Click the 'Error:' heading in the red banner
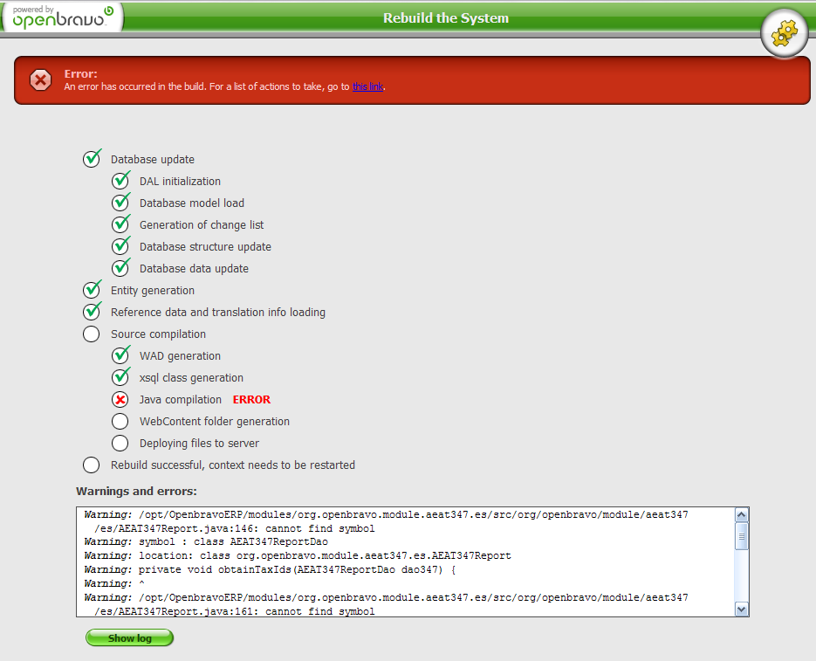The width and height of the screenshot is (816, 661). pyautogui.click(x=80, y=74)
